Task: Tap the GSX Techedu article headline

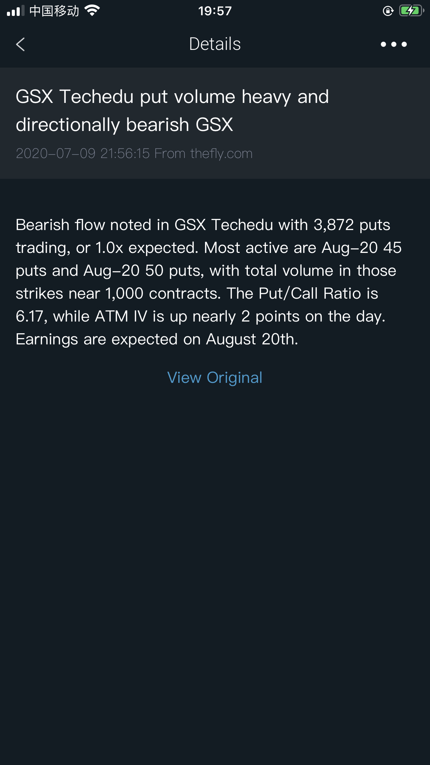Action: click(172, 111)
